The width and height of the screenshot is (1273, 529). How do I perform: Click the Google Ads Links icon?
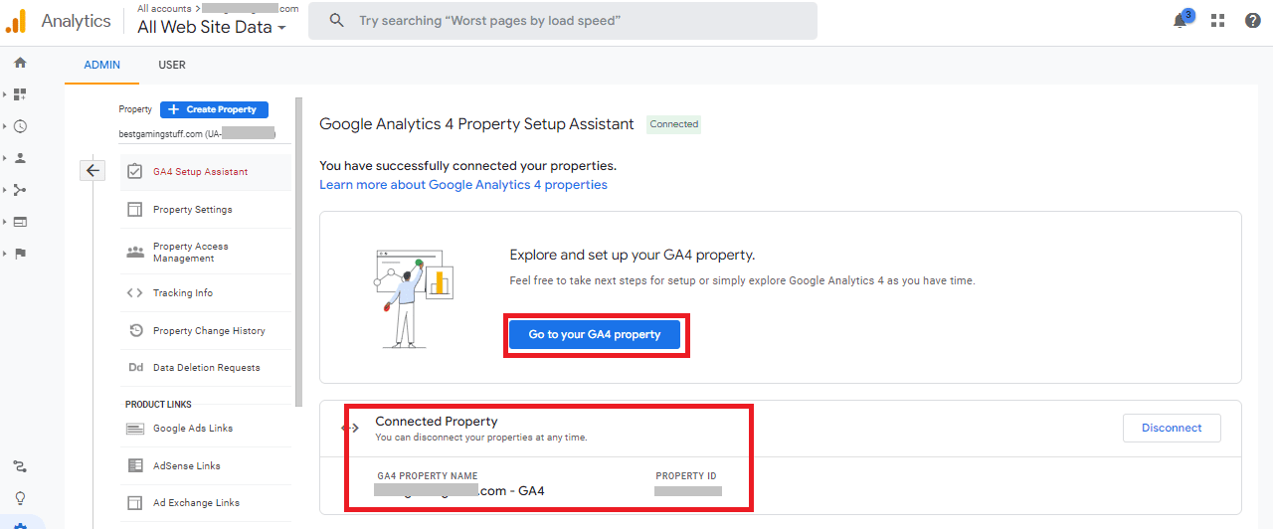135,429
